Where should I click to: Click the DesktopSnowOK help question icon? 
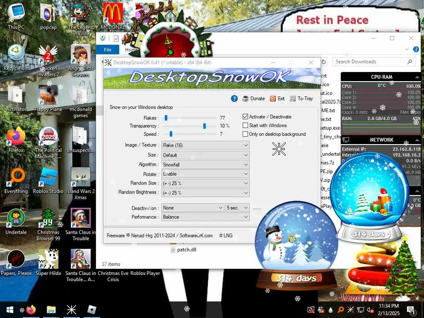click(x=234, y=99)
